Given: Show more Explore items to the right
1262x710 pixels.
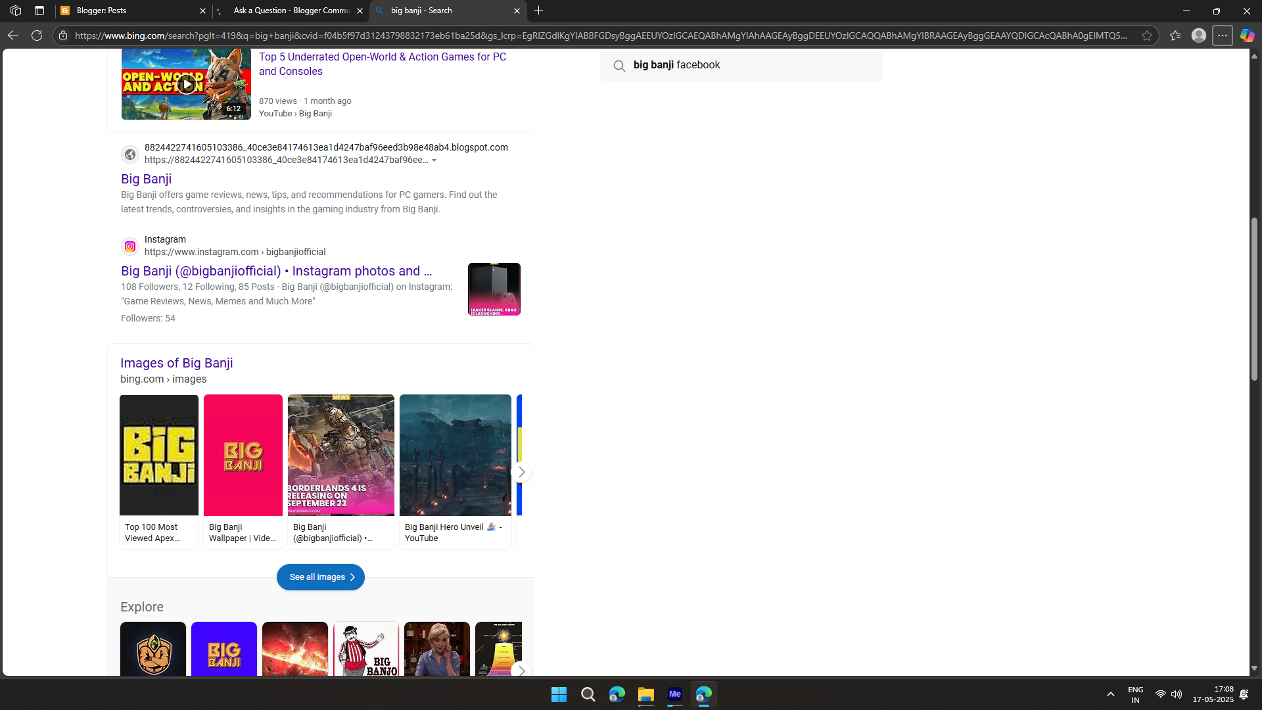Looking at the screenshot, I should tap(521, 670).
